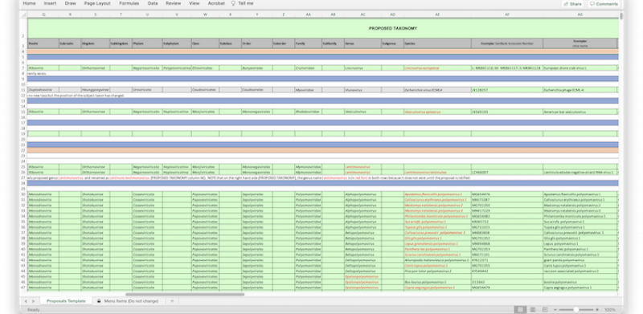Select giant panda polyomavirus cell
This screenshot has width=643, height=314.
point(580,260)
